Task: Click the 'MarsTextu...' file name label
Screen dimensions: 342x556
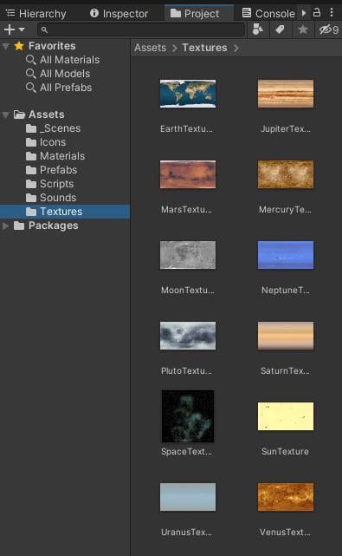Action: click(186, 210)
